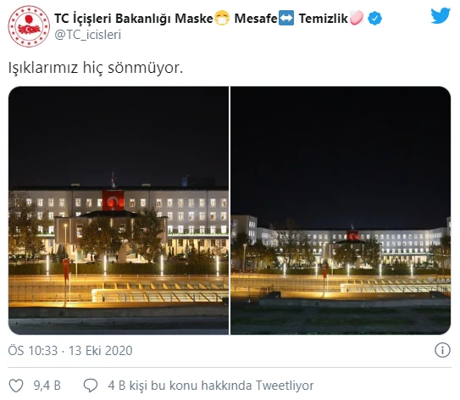The height and width of the screenshot is (400, 460).
Task: Click the reply speech bubble icon
Action: [x=91, y=386]
